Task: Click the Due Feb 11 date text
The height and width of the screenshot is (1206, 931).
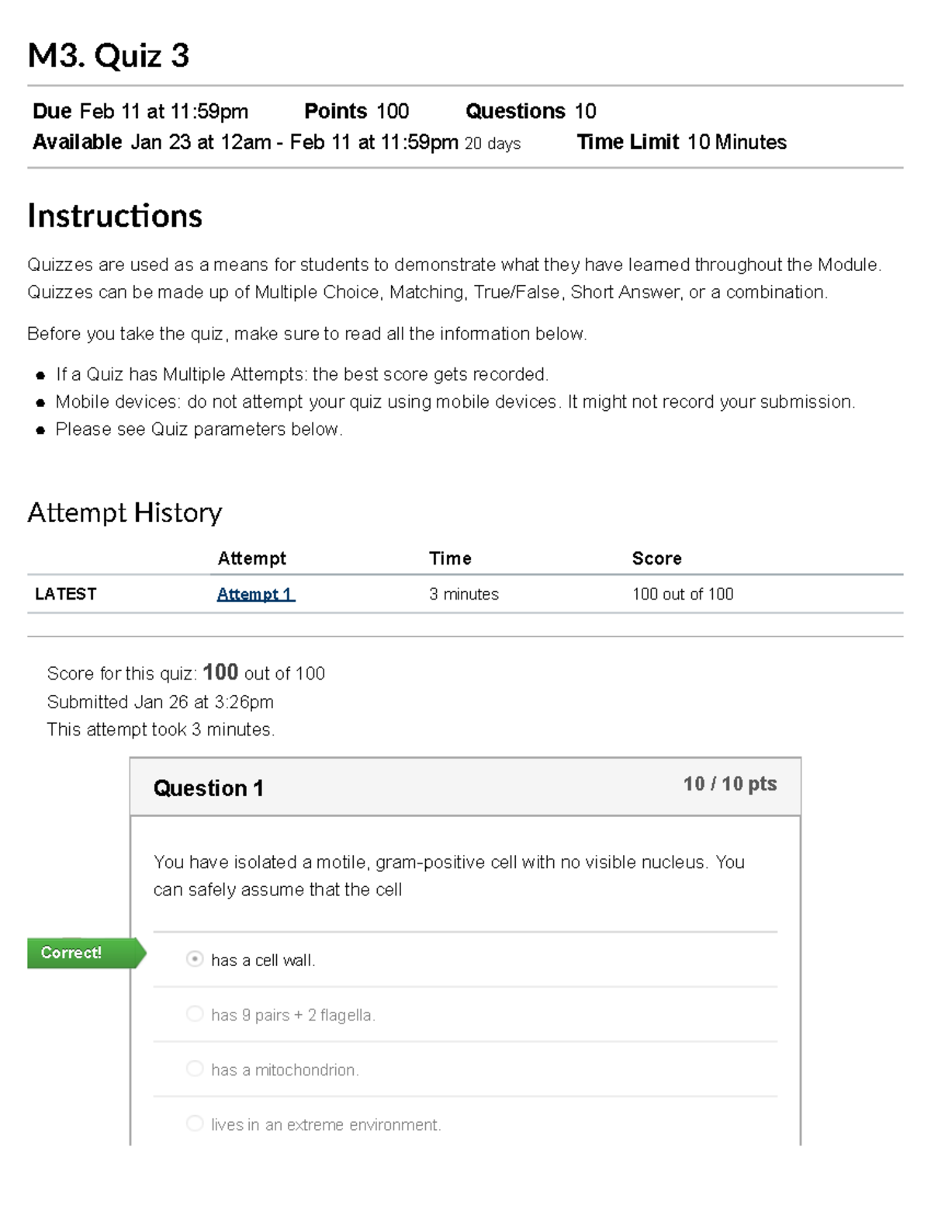Action: [140, 111]
